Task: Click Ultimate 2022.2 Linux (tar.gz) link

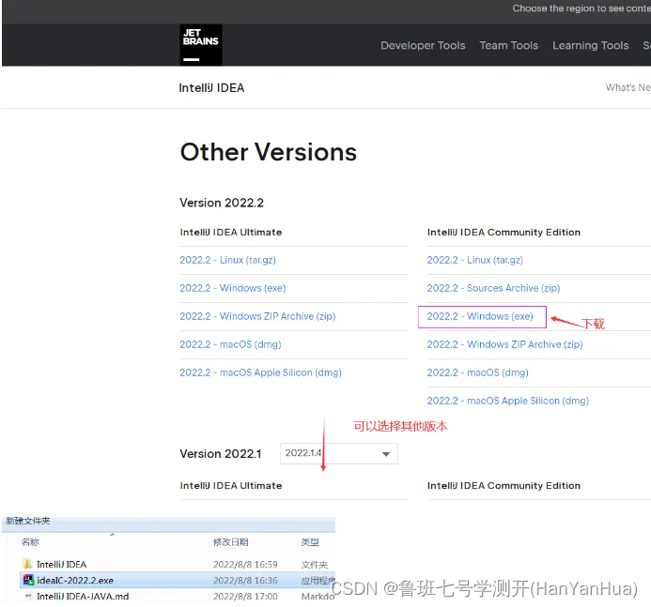Action: (227, 260)
